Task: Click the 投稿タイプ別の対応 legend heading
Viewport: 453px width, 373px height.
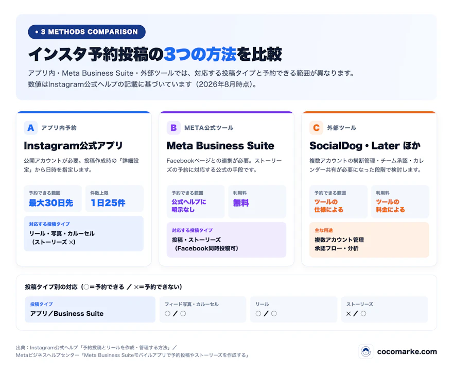Action: (103, 287)
